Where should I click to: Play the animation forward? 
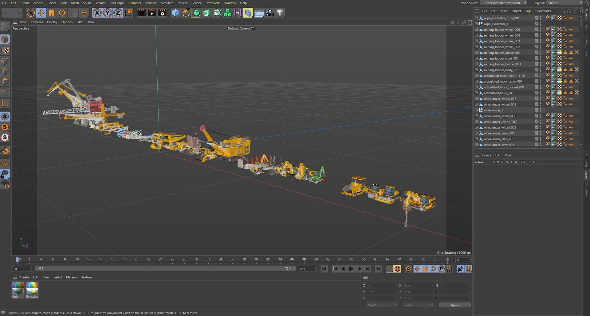[351, 269]
